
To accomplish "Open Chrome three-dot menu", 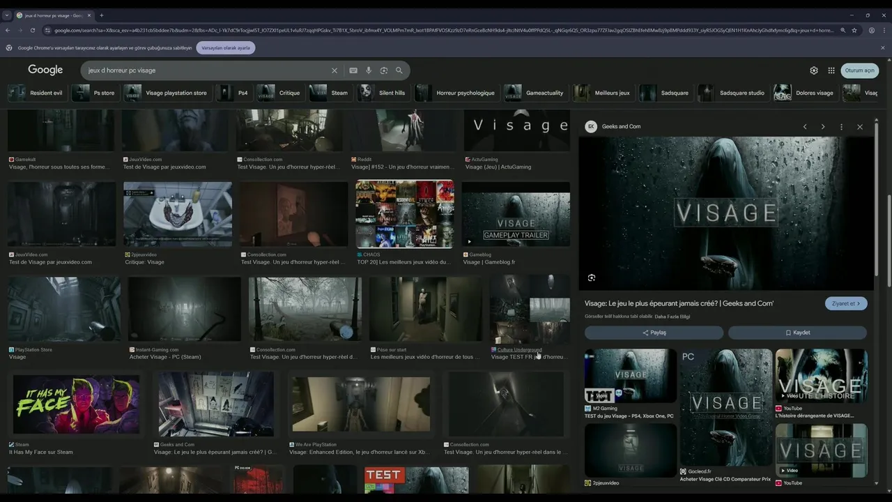I will [x=884, y=30].
